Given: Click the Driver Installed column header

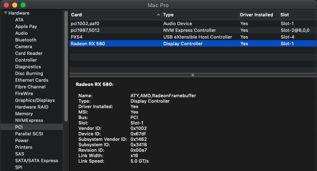Looking at the screenshot, I should point(256,15).
